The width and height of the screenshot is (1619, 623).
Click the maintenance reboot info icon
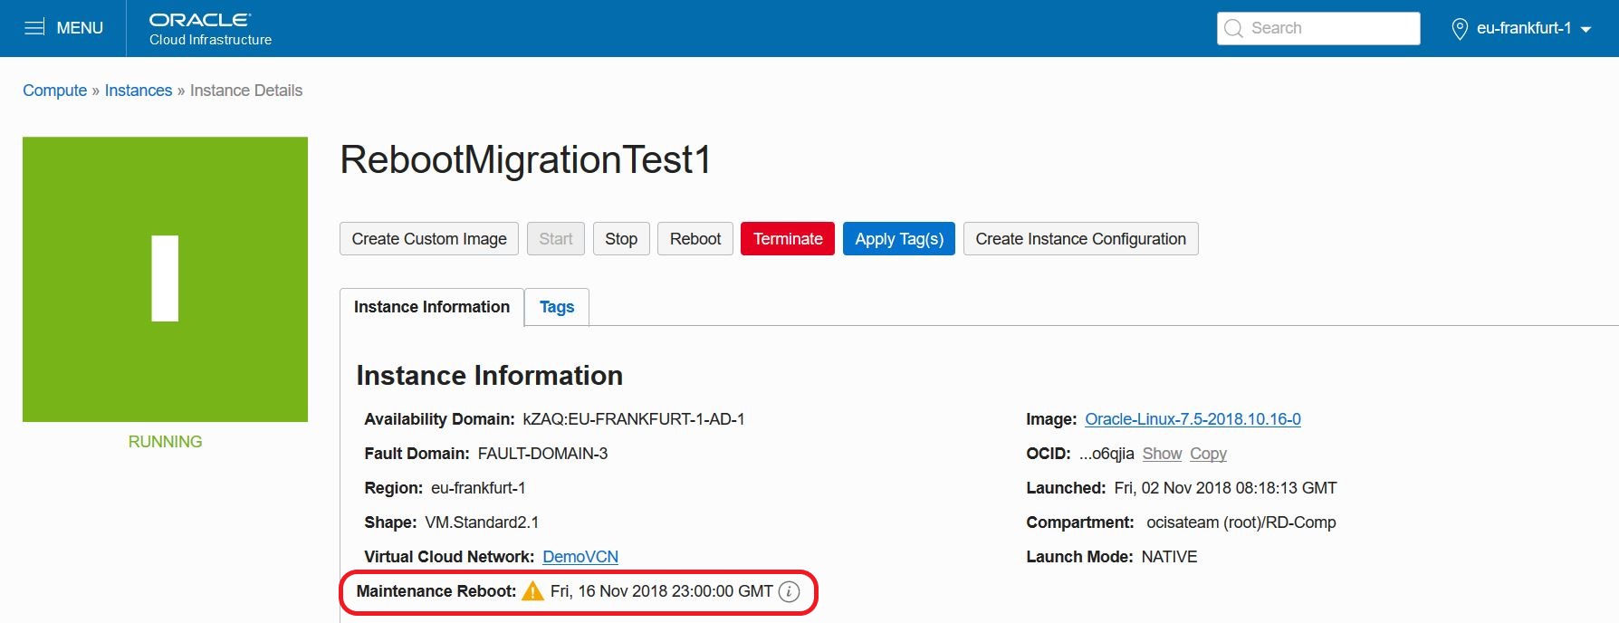pyautogui.click(x=790, y=591)
